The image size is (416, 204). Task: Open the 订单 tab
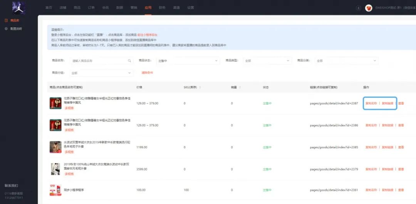(x=91, y=8)
